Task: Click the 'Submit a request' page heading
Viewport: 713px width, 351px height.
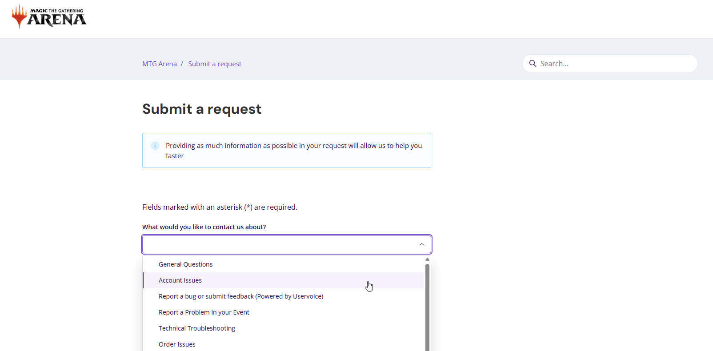Action: [x=202, y=109]
